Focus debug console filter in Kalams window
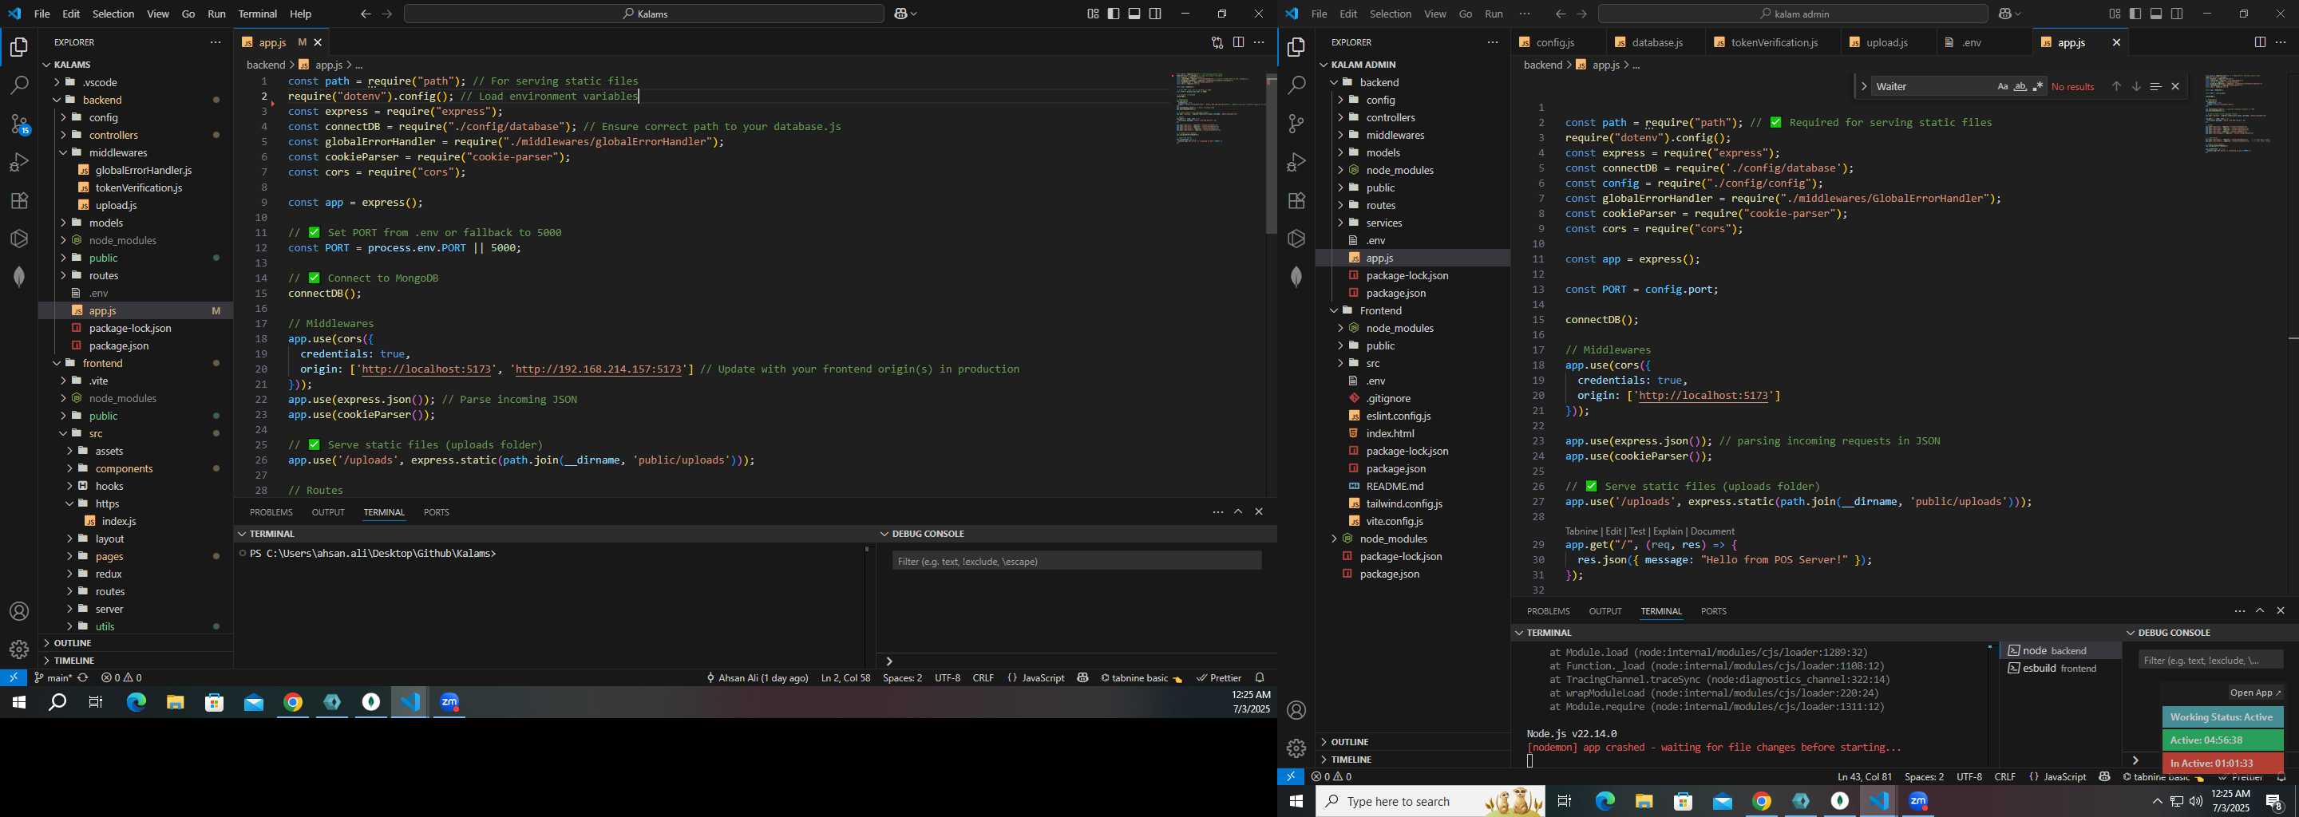Screen dimensions: 2299x817 (x=1076, y=561)
